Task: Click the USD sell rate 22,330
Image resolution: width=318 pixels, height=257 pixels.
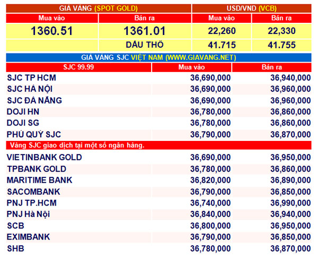Action: tap(282, 31)
